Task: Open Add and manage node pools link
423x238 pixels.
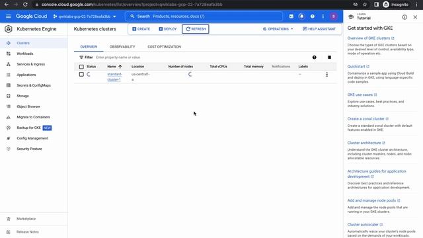Action: pyautogui.click(x=373, y=200)
